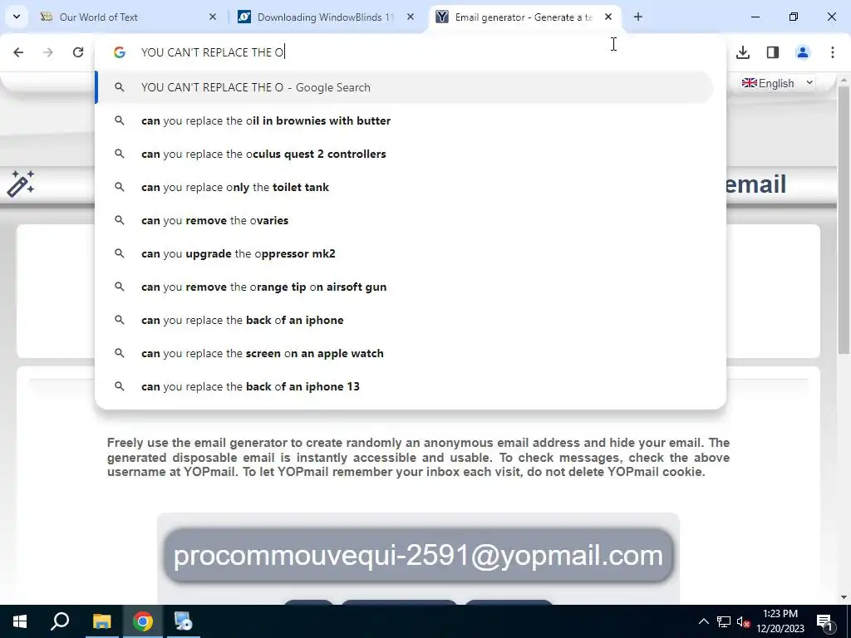Open the notification center icon
Viewport: 851px width, 638px height.
click(x=825, y=621)
